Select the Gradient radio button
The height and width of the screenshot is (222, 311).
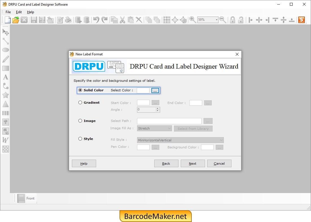[x=80, y=102]
